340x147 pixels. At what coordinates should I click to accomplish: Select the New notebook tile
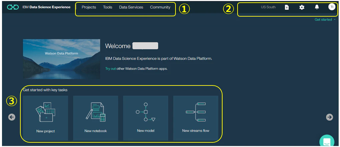point(96,118)
